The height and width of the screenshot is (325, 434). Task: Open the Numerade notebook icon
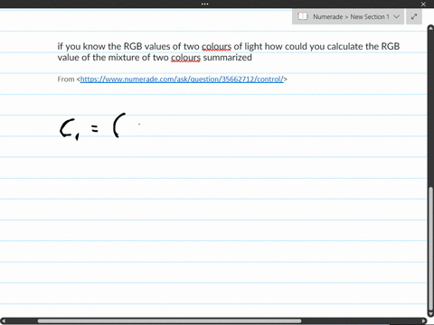(302, 16)
